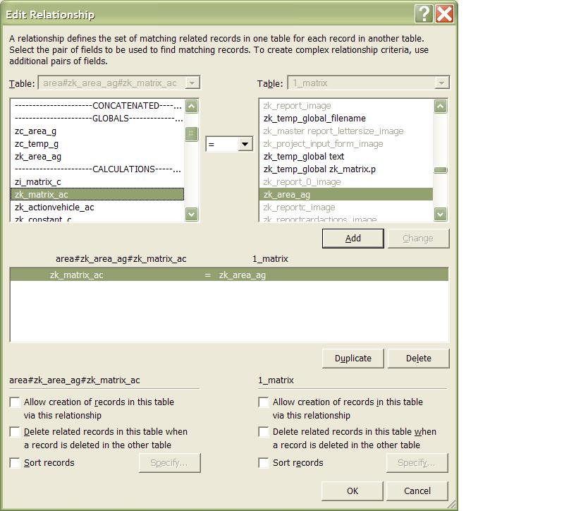Delete the selected relationship criterion

tap(418, 358)
